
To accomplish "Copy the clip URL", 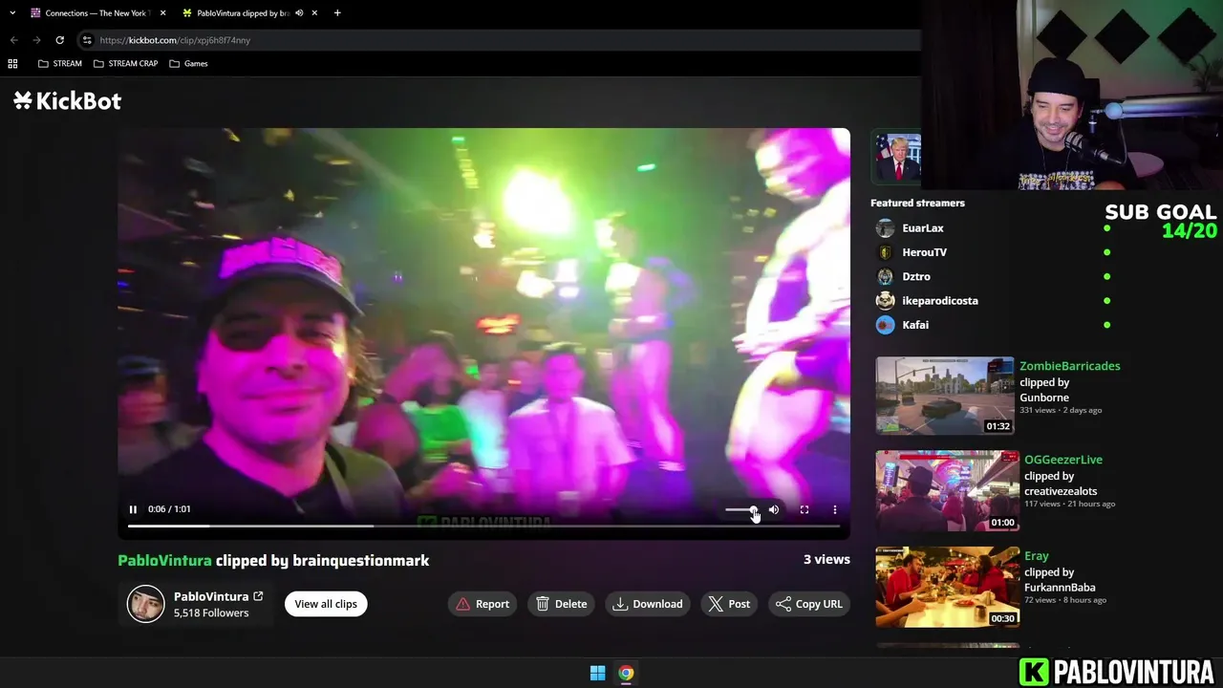I will point(809,604).
